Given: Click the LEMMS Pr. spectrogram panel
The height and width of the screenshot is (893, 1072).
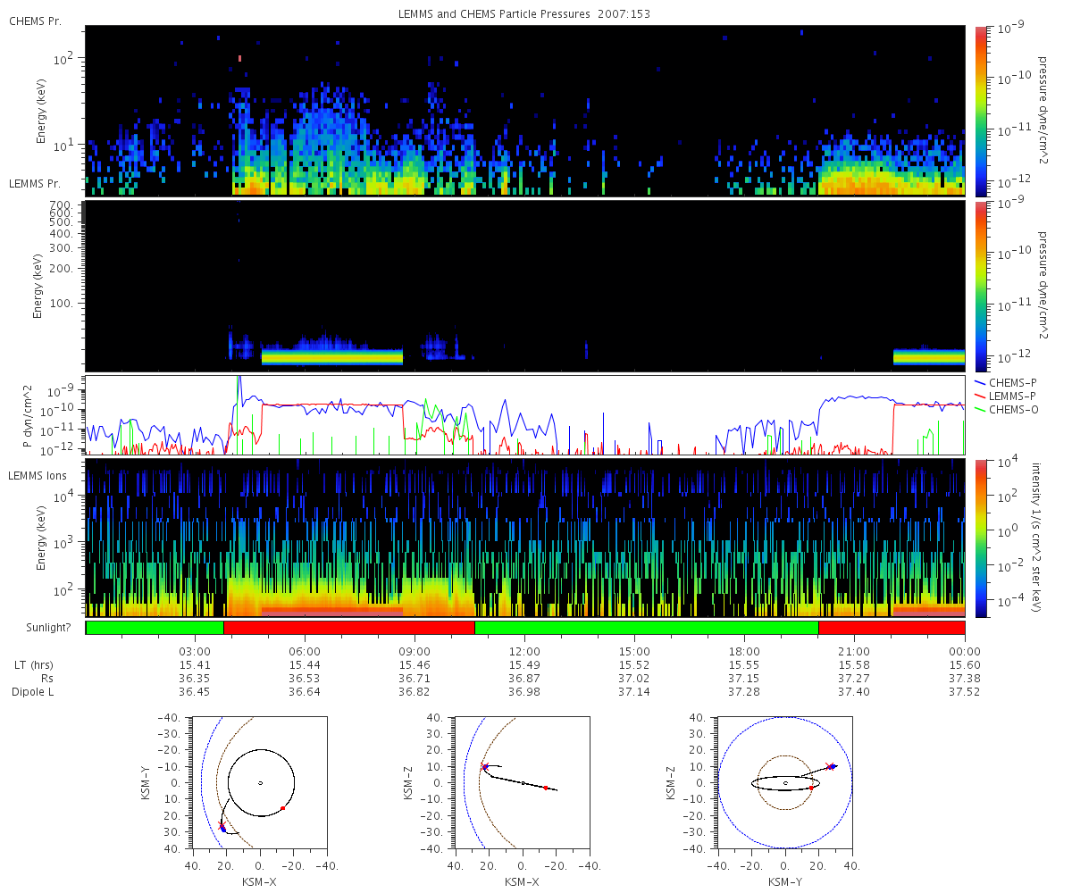Looking at the screenshot, I should [525, 286].
